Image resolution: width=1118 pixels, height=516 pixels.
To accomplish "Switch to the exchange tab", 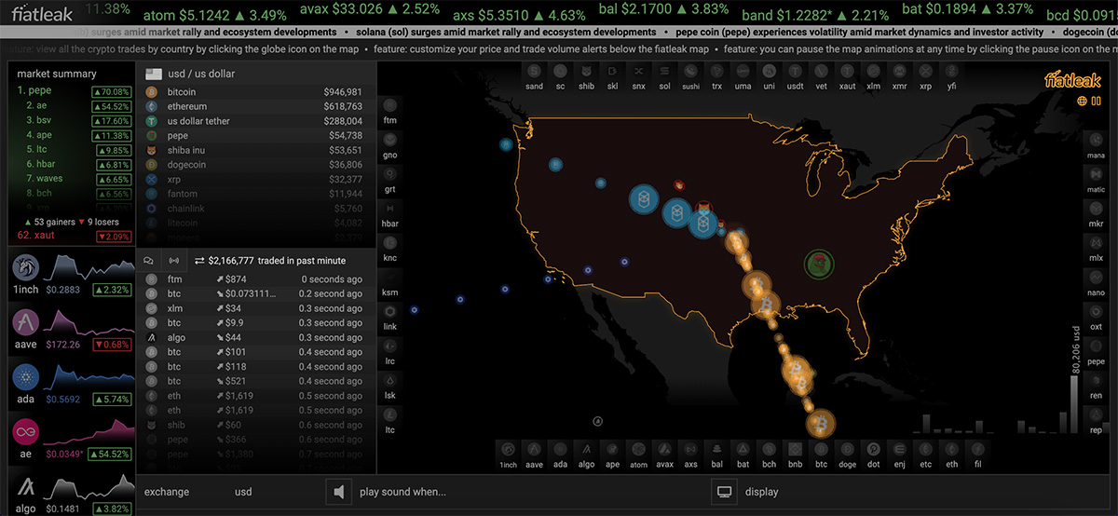I will pos(166,492).
